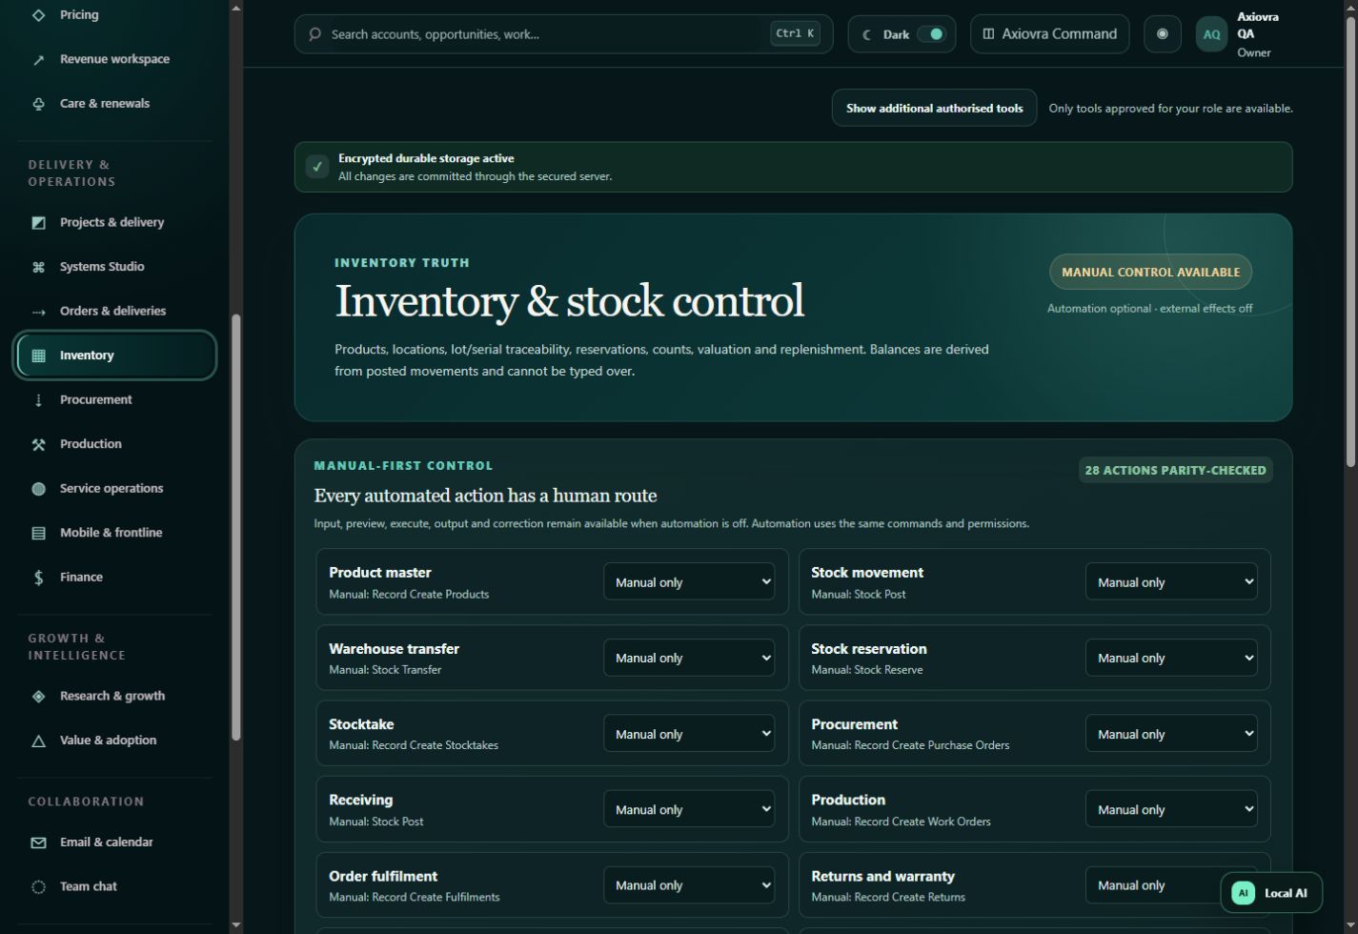Click the Inventory grid icon
Viewport: 1358px width, 934px height.
pos(38,355)
